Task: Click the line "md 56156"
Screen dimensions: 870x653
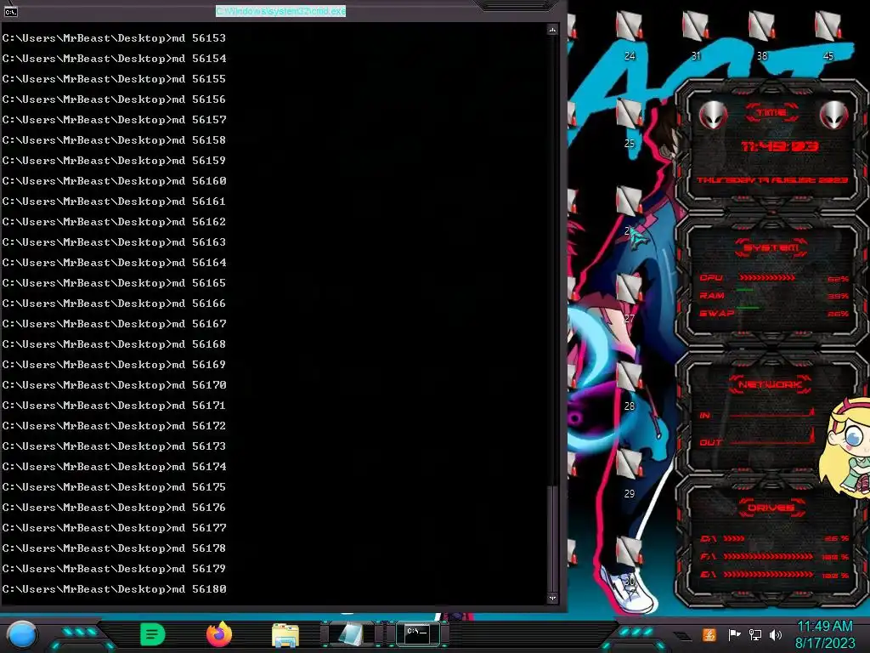Action: pos(114,99)
